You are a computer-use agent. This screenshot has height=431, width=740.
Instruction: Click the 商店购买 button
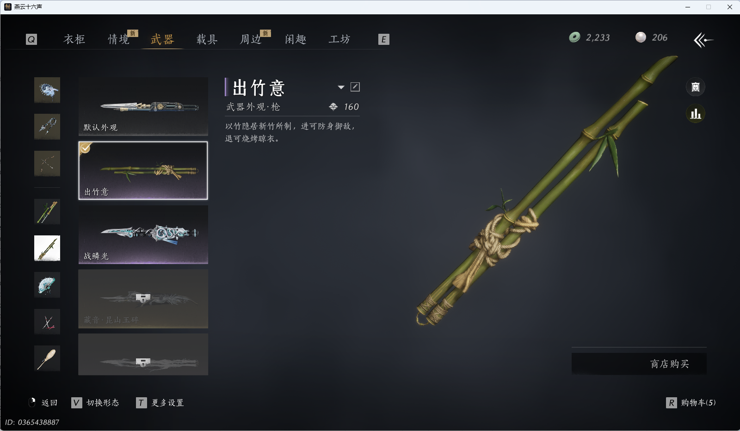coord(639,364)
